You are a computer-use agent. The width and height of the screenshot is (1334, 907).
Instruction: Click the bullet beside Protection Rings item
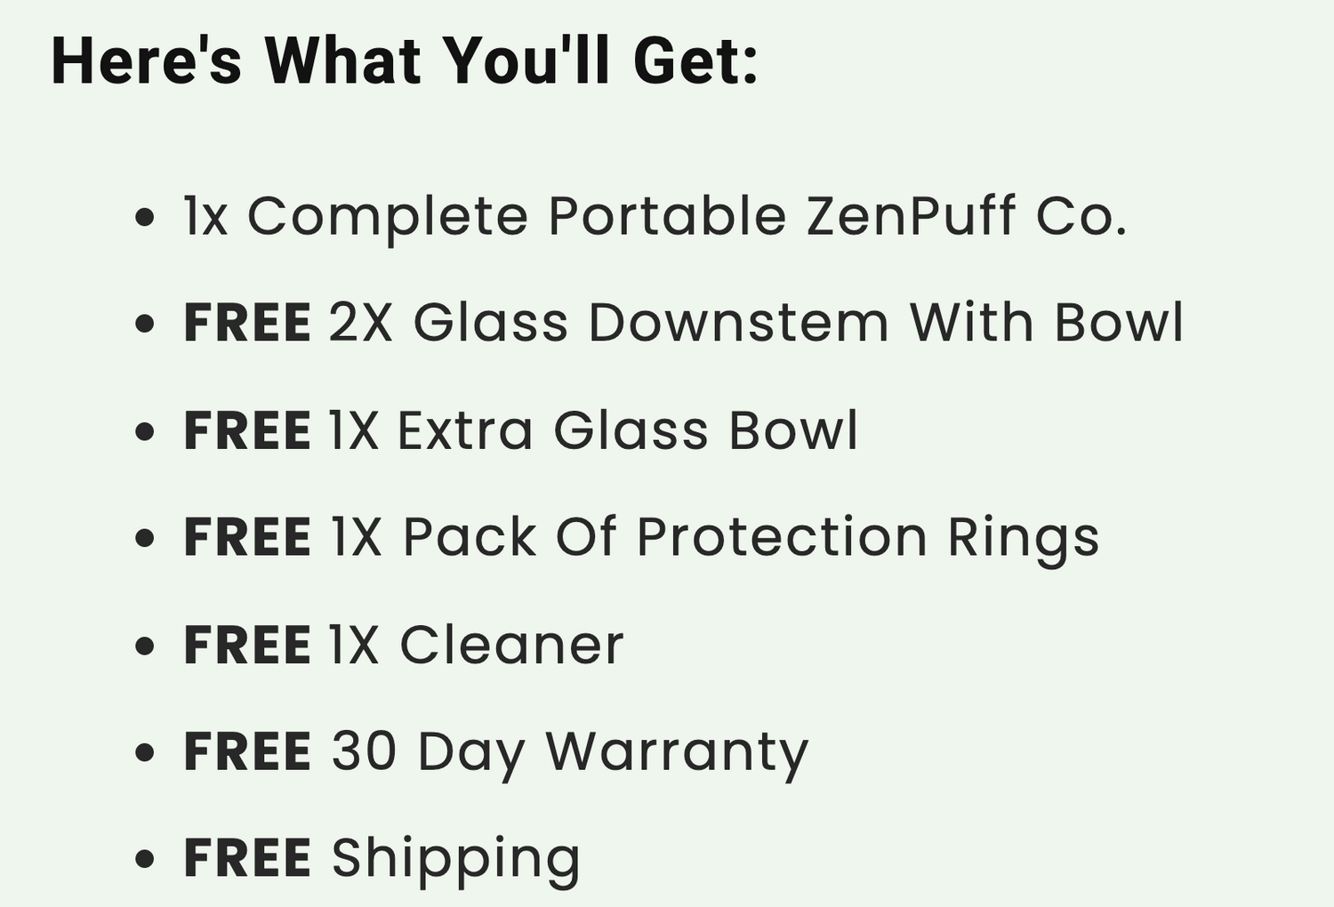point(145,538)
